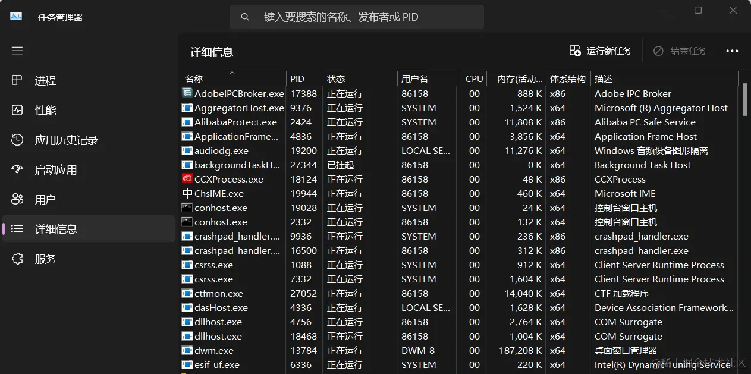
Task: Click the 详细信息 list icon in sidebar
Action: pyautogui.click(x=17, y=229)
